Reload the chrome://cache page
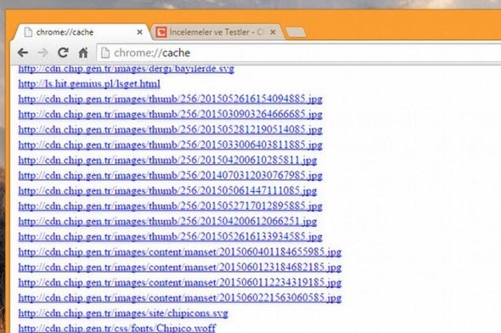The image size is (501, 333). [x=63, y=53]
